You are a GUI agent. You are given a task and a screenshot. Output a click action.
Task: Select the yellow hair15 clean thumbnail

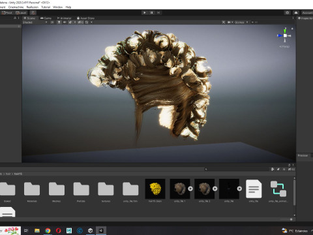(155, 189)
